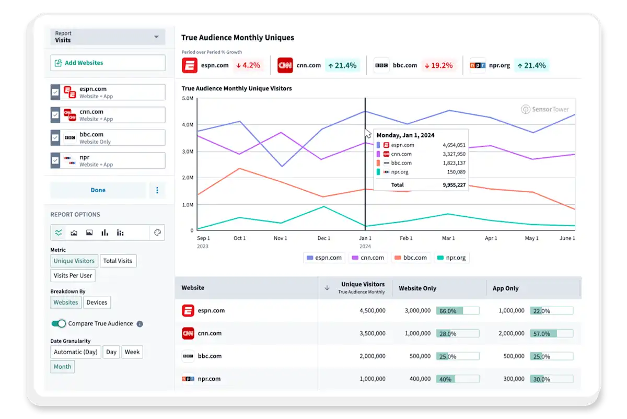627x419 pixels.
Task: Click the sort arrow in Unique Visitors column
Action: [327, 288]
